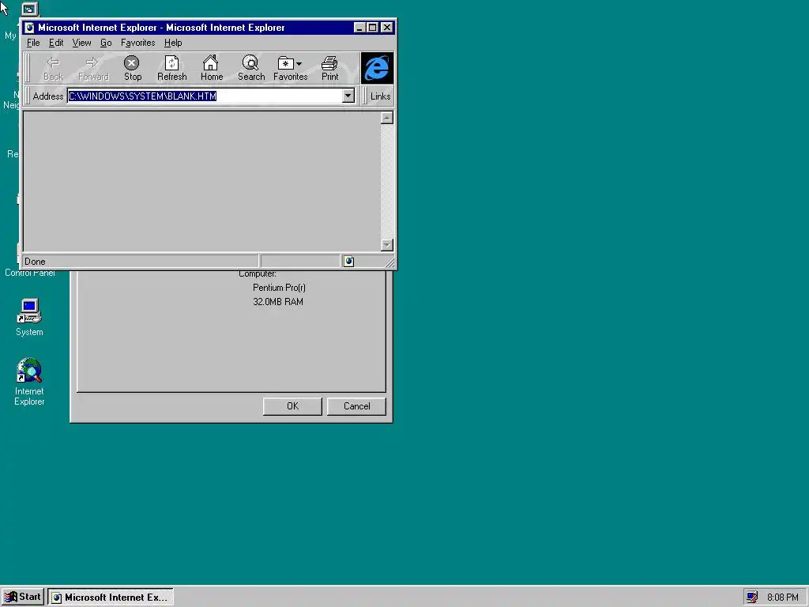Open the File menu
Image resolution: width=809 pixels, height=607 pixels.
(x=33, y=43)
